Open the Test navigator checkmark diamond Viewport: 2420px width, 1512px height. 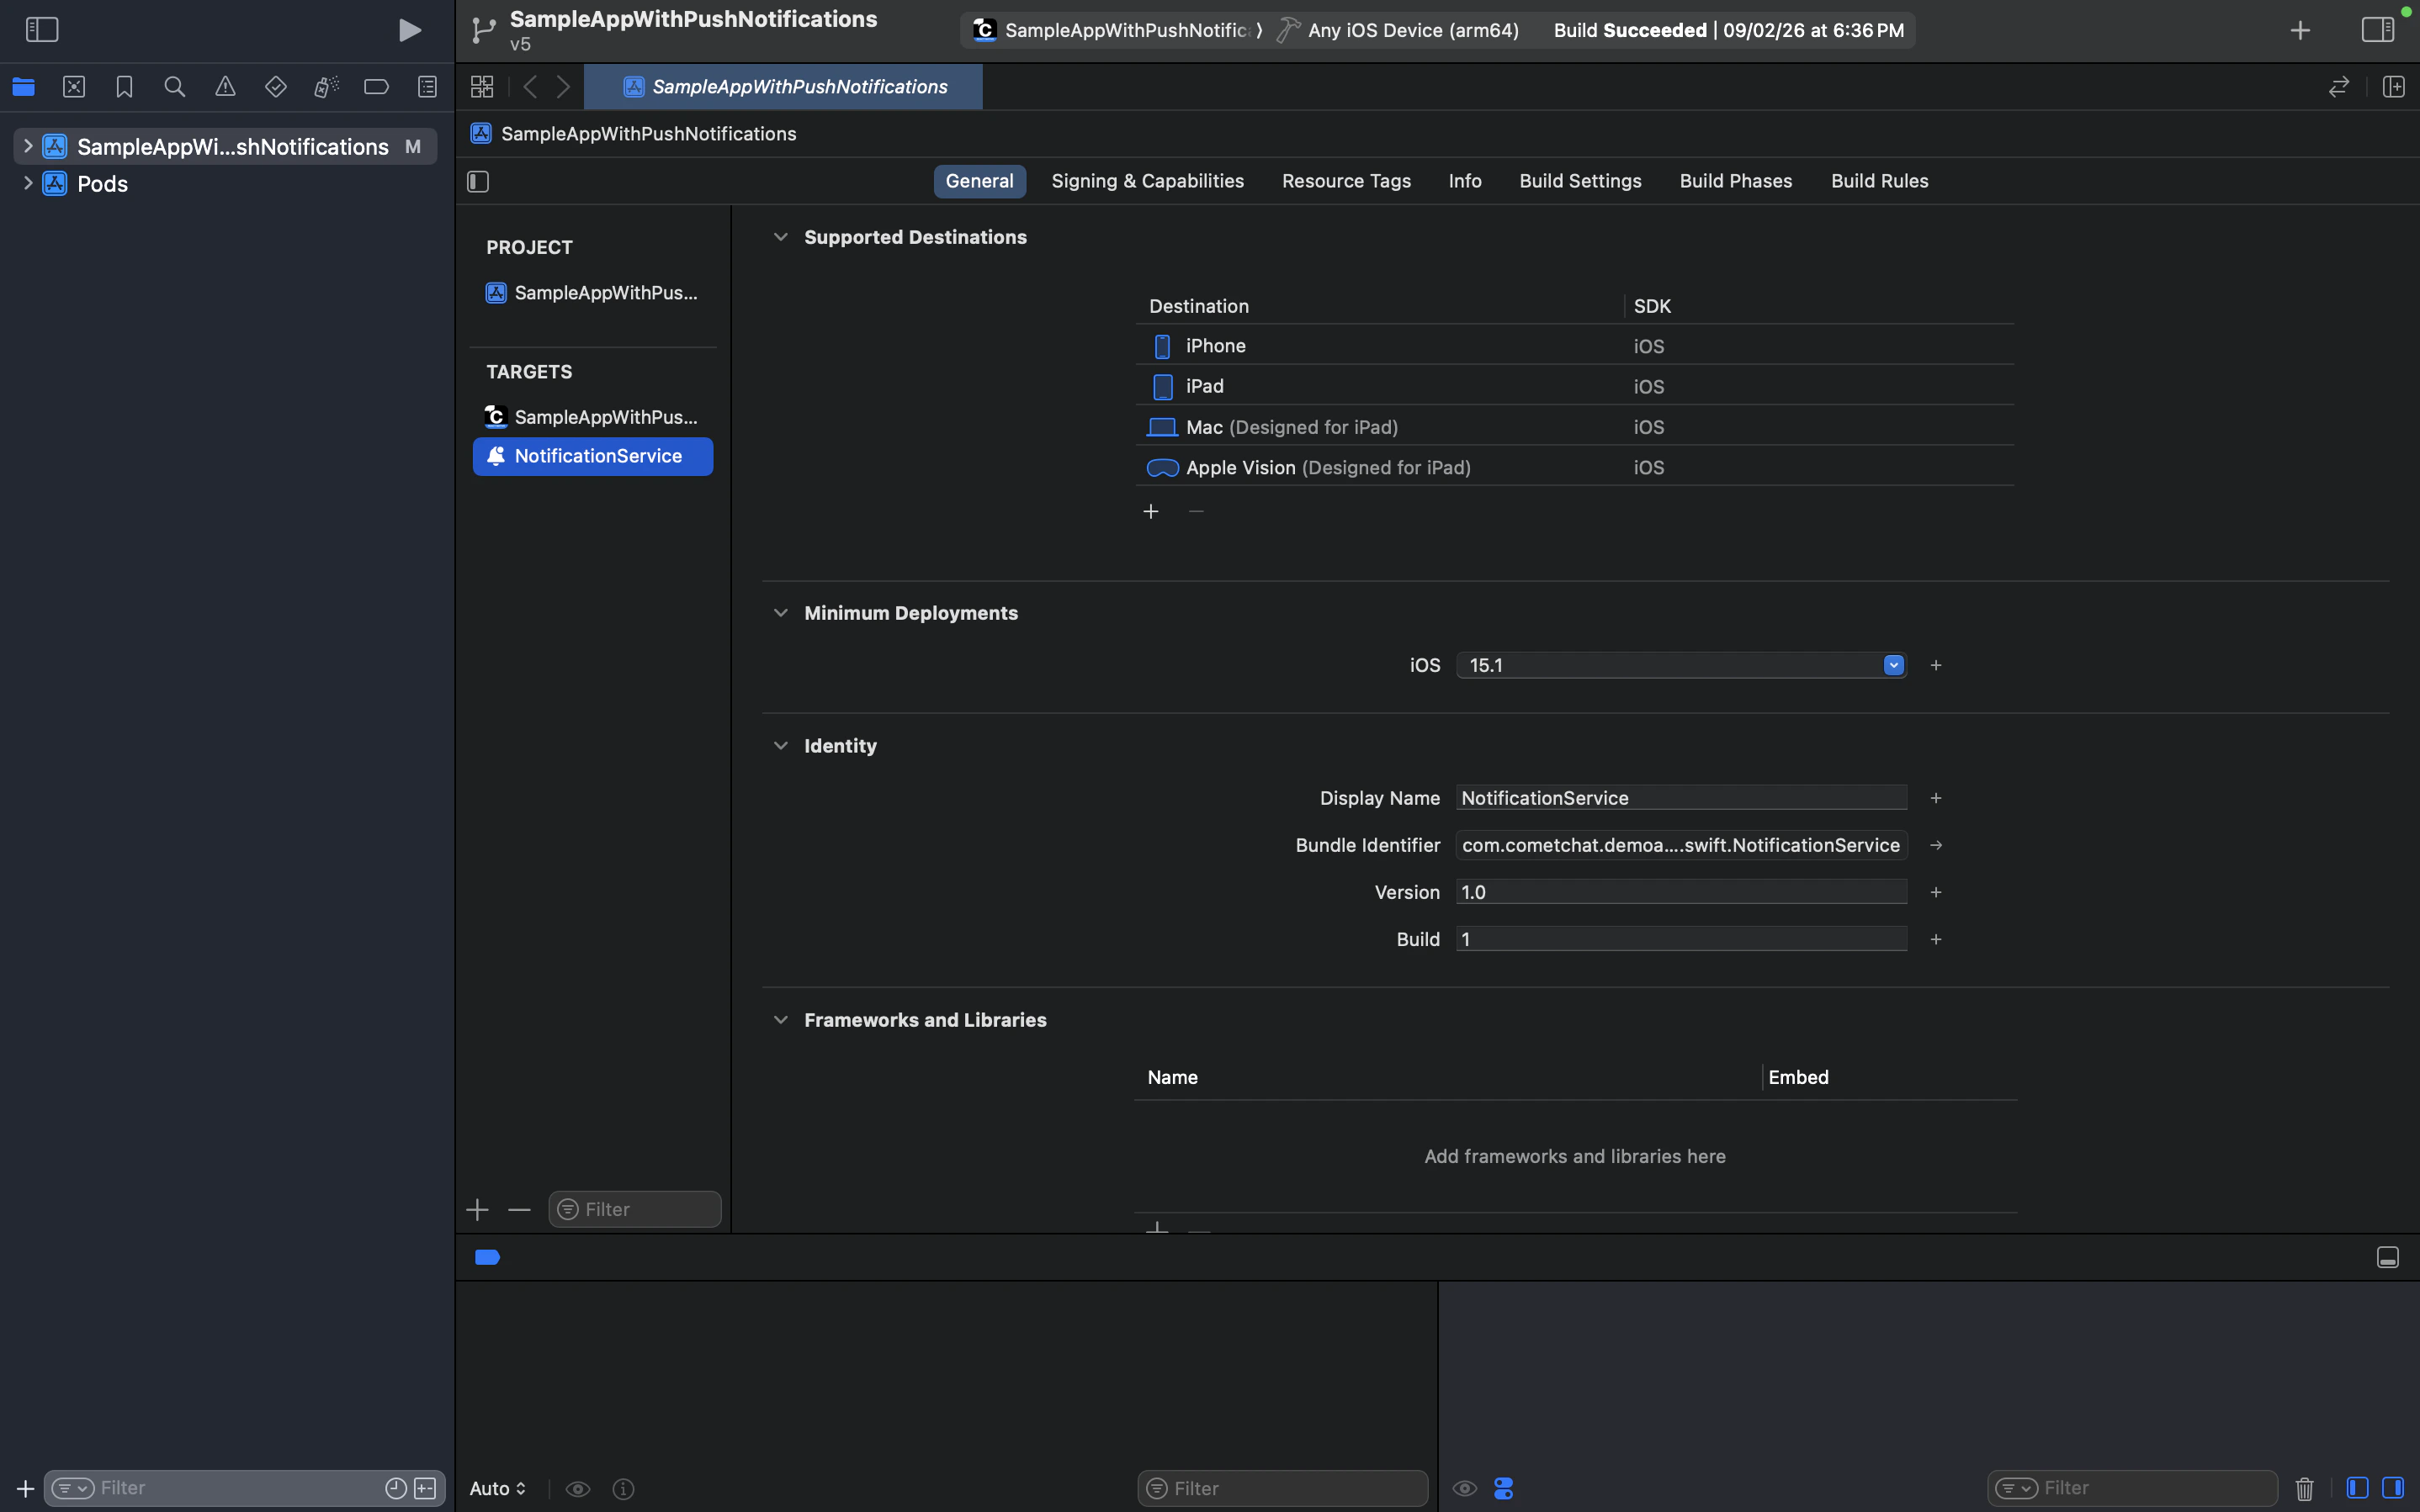276,87
